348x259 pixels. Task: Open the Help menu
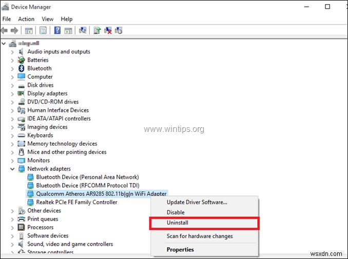tap(67, 19)
